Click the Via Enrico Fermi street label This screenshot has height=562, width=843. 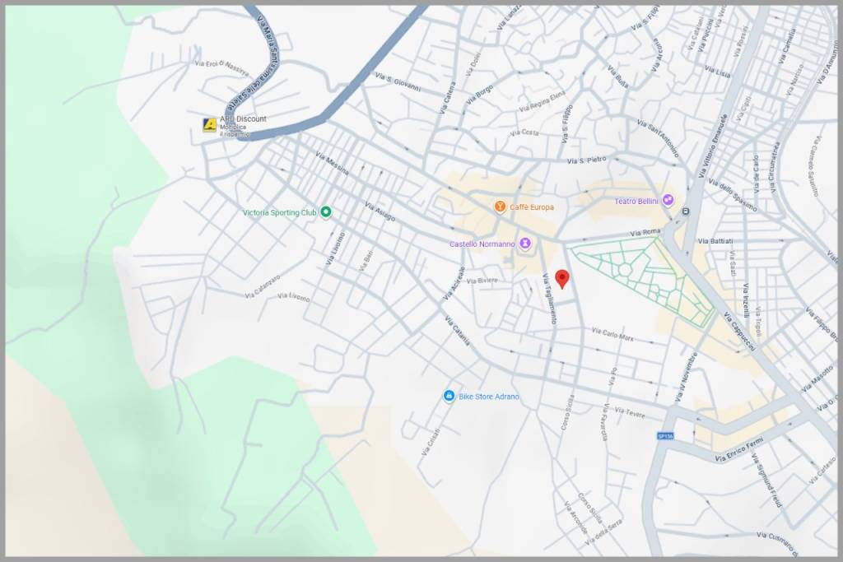point(740,451)
